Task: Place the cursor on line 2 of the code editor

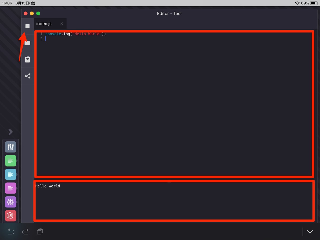Action: [175, 39]
